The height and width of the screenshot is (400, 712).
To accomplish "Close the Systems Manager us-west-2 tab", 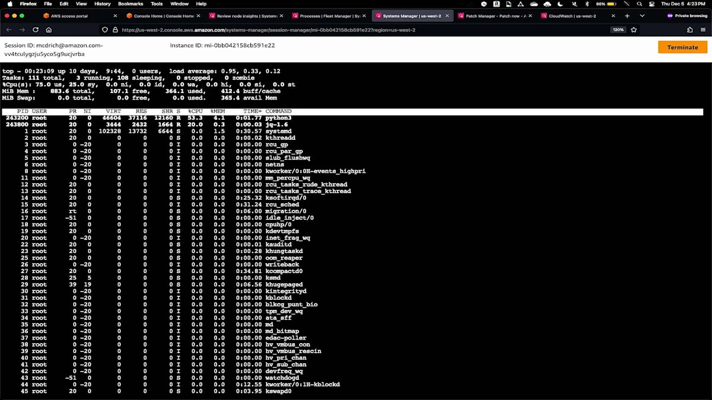I will [x=447, y=16].
